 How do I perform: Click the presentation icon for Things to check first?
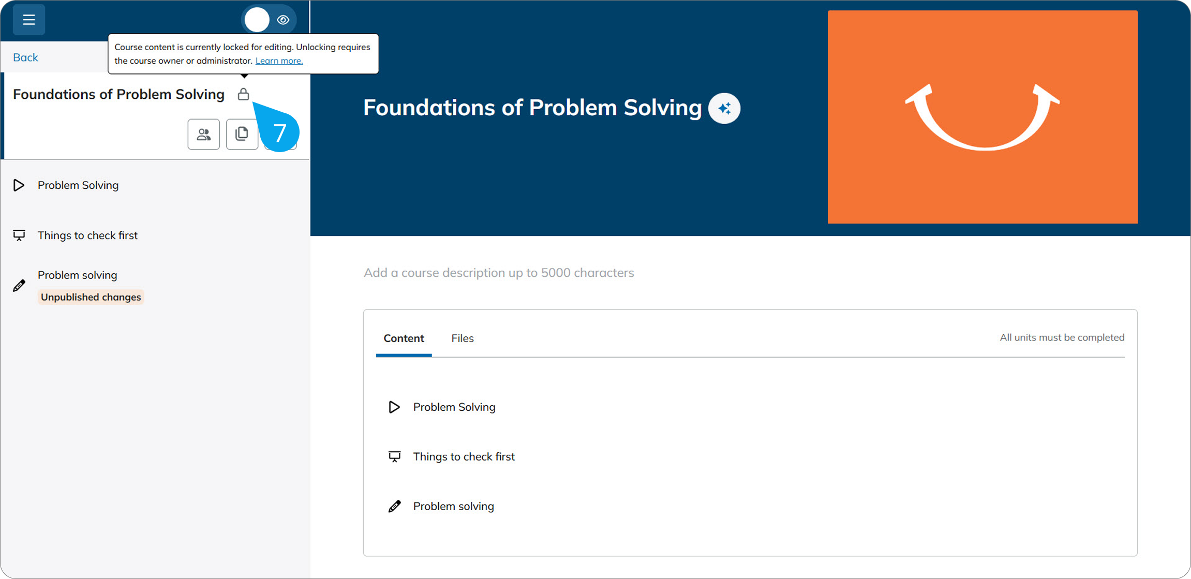pyautogui.click(x=19, y=235)
